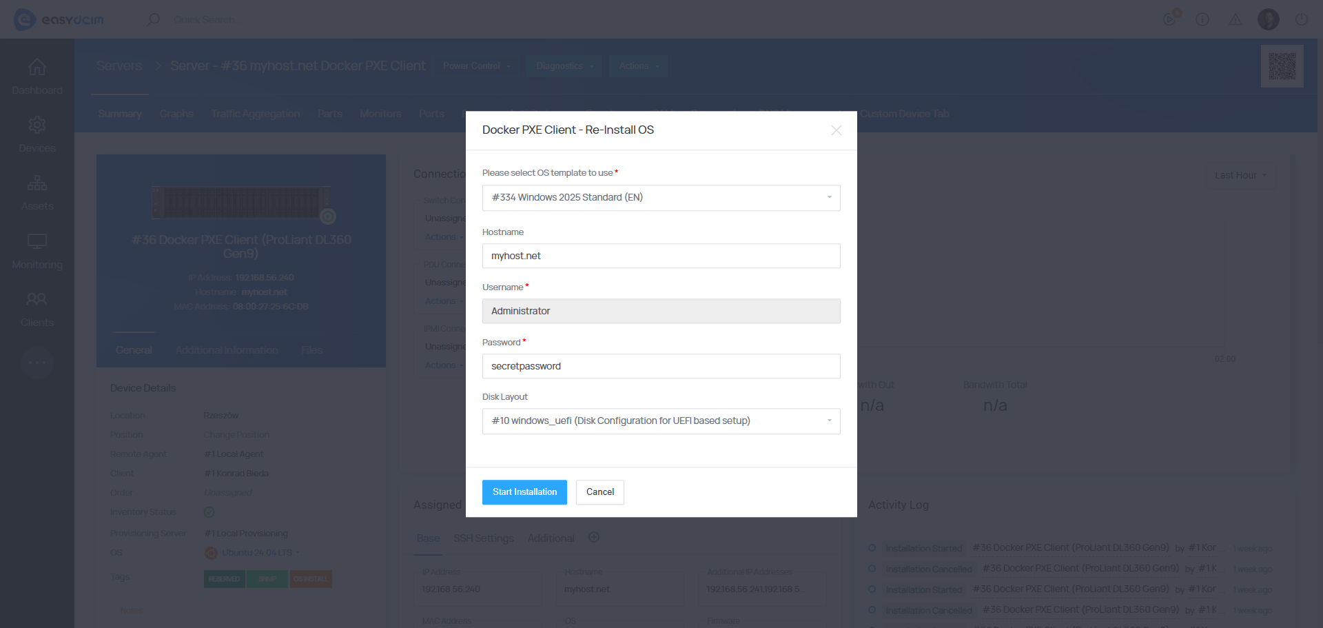Image resolution: width=1323 pixels, height=628 pixels.
Task: Switch to the SSH Settings tab
Action: click(484, 538)
